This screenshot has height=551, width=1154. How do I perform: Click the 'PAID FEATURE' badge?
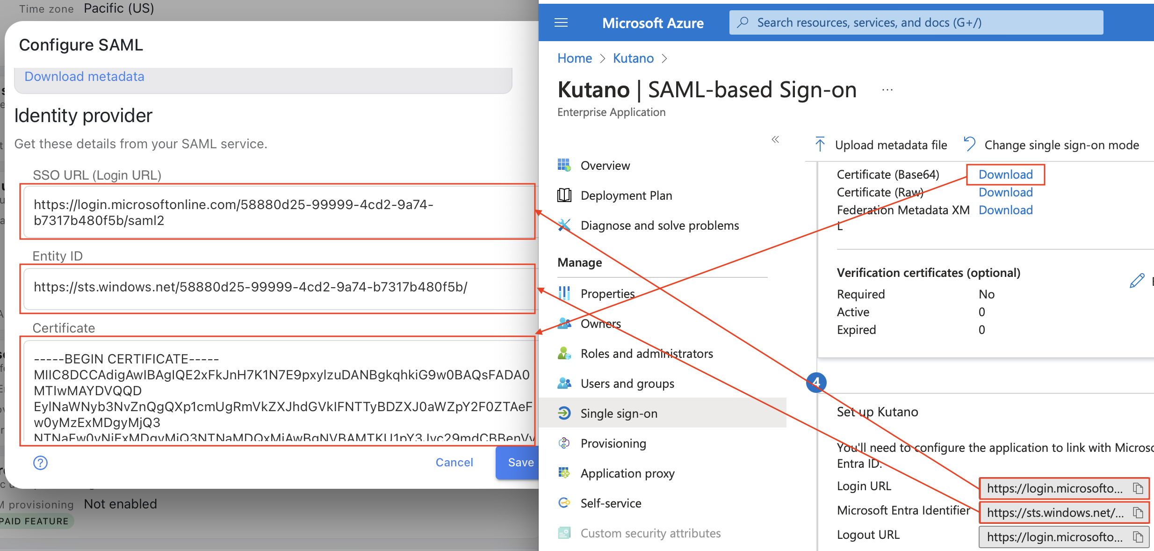[36, 521]
